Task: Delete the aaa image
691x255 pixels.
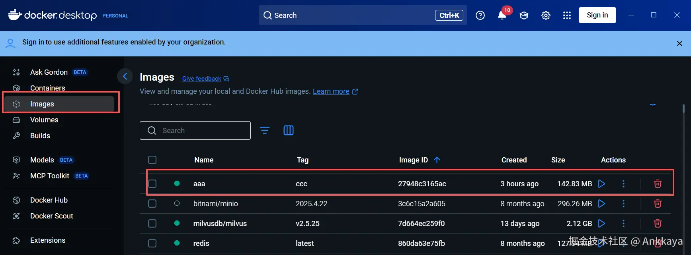Action: click(658, 184)
